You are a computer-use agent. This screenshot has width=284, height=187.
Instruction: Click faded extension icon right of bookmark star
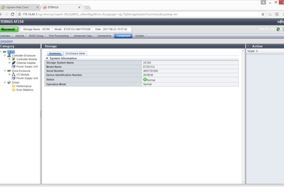point(270,14)
